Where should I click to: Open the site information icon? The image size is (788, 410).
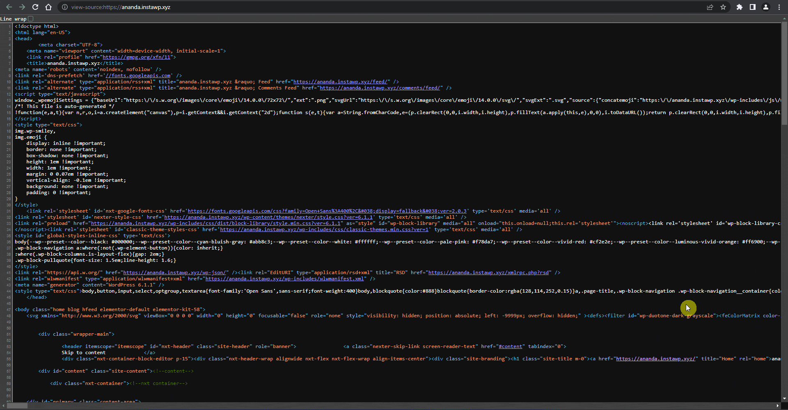pos(64,7)
